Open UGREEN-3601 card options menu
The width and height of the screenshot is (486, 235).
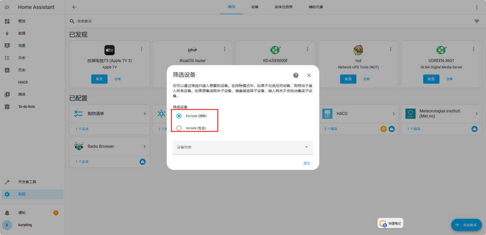[473, 49]
